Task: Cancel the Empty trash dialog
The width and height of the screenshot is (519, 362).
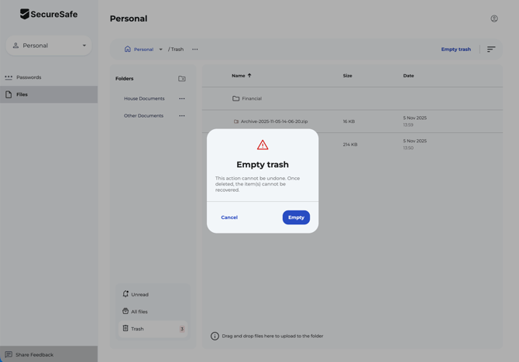Action: click(x=229, y=217)
